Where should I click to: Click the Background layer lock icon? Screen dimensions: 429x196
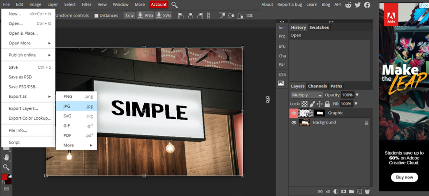(366, 123)
